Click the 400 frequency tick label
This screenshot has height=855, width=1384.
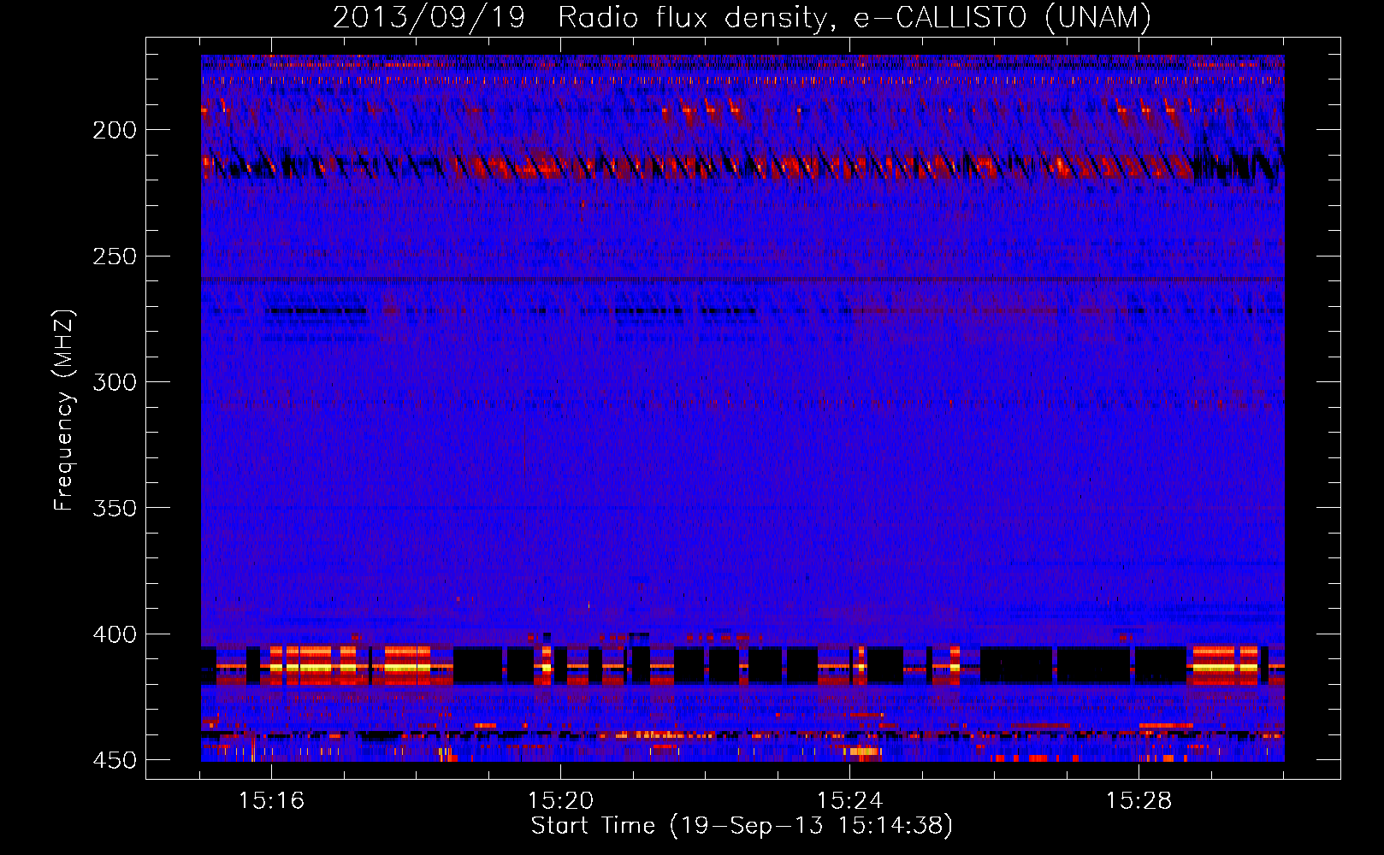pos(115,634)
